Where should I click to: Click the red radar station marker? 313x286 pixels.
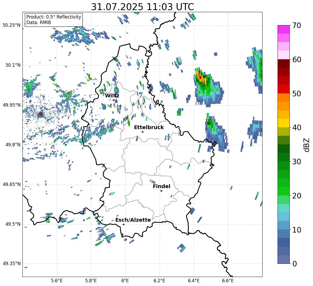coord(41,114)
